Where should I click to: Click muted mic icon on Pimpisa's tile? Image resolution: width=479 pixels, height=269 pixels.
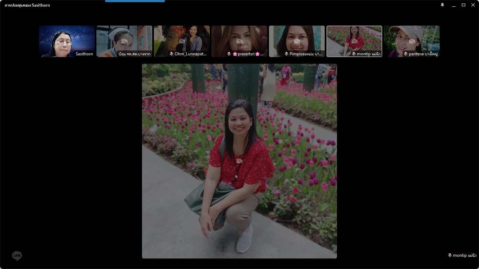click(x=286, y=54)
